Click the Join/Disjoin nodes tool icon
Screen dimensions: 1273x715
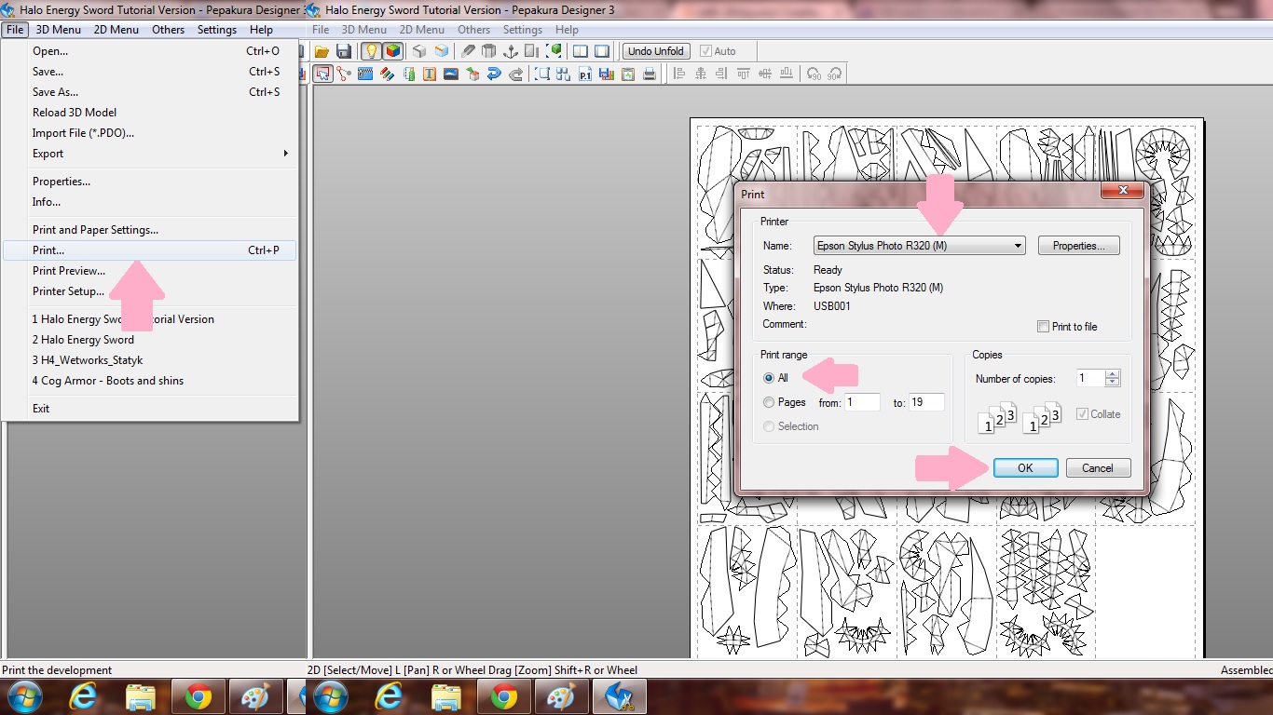coord(344,74)
